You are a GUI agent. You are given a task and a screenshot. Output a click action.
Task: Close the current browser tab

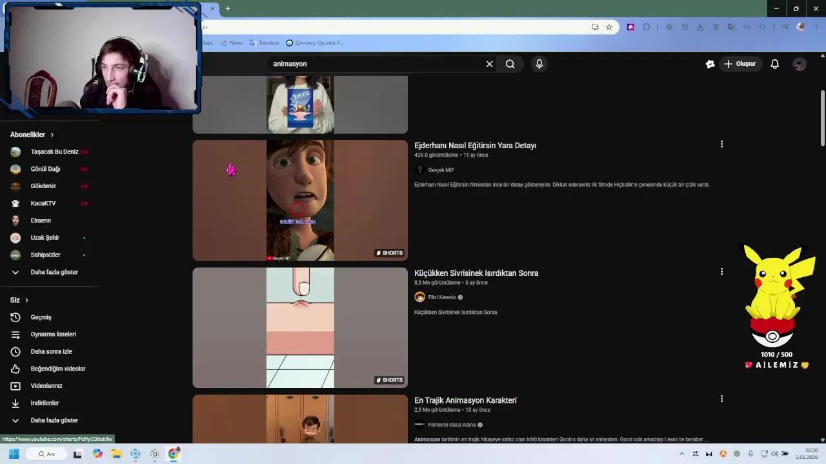click(x=212, y=8)
